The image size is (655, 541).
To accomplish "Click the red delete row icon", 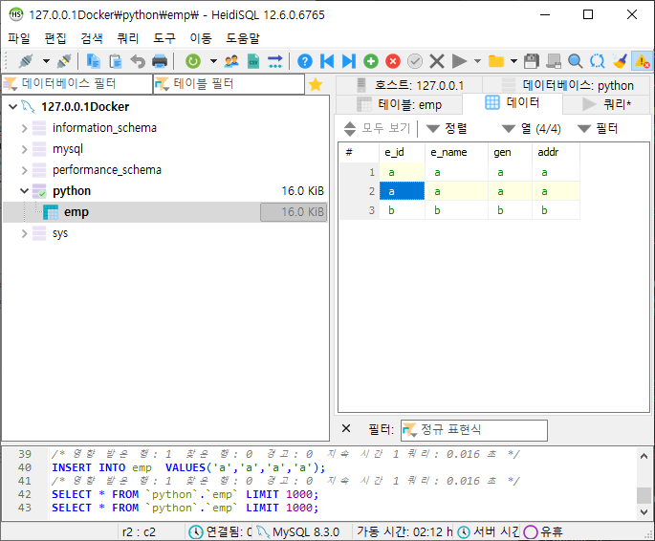I will point(393,61).
